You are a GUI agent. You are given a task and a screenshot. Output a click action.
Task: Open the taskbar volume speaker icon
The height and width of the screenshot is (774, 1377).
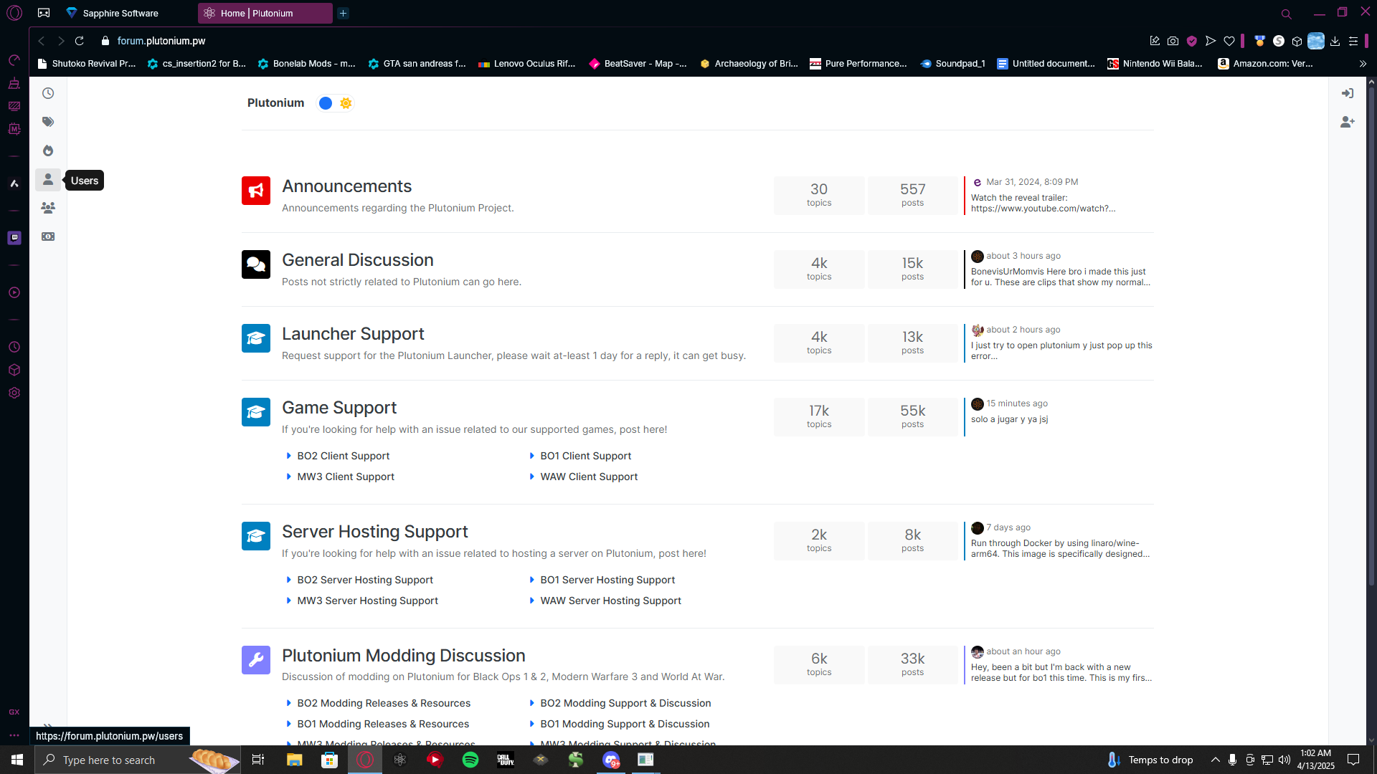[x=1284, y=760]
